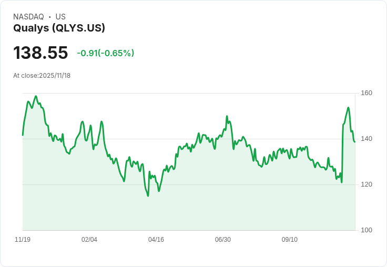
Task: Click the 06/30 date axis label
Action: (223, 240)
